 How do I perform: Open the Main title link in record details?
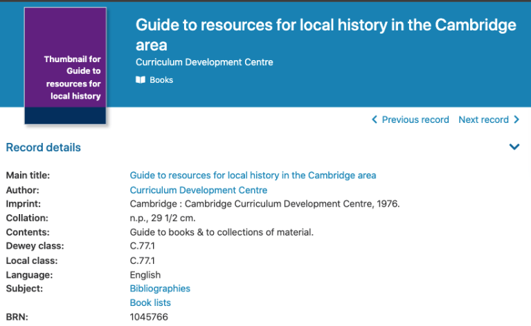click(x=253, y=175)
